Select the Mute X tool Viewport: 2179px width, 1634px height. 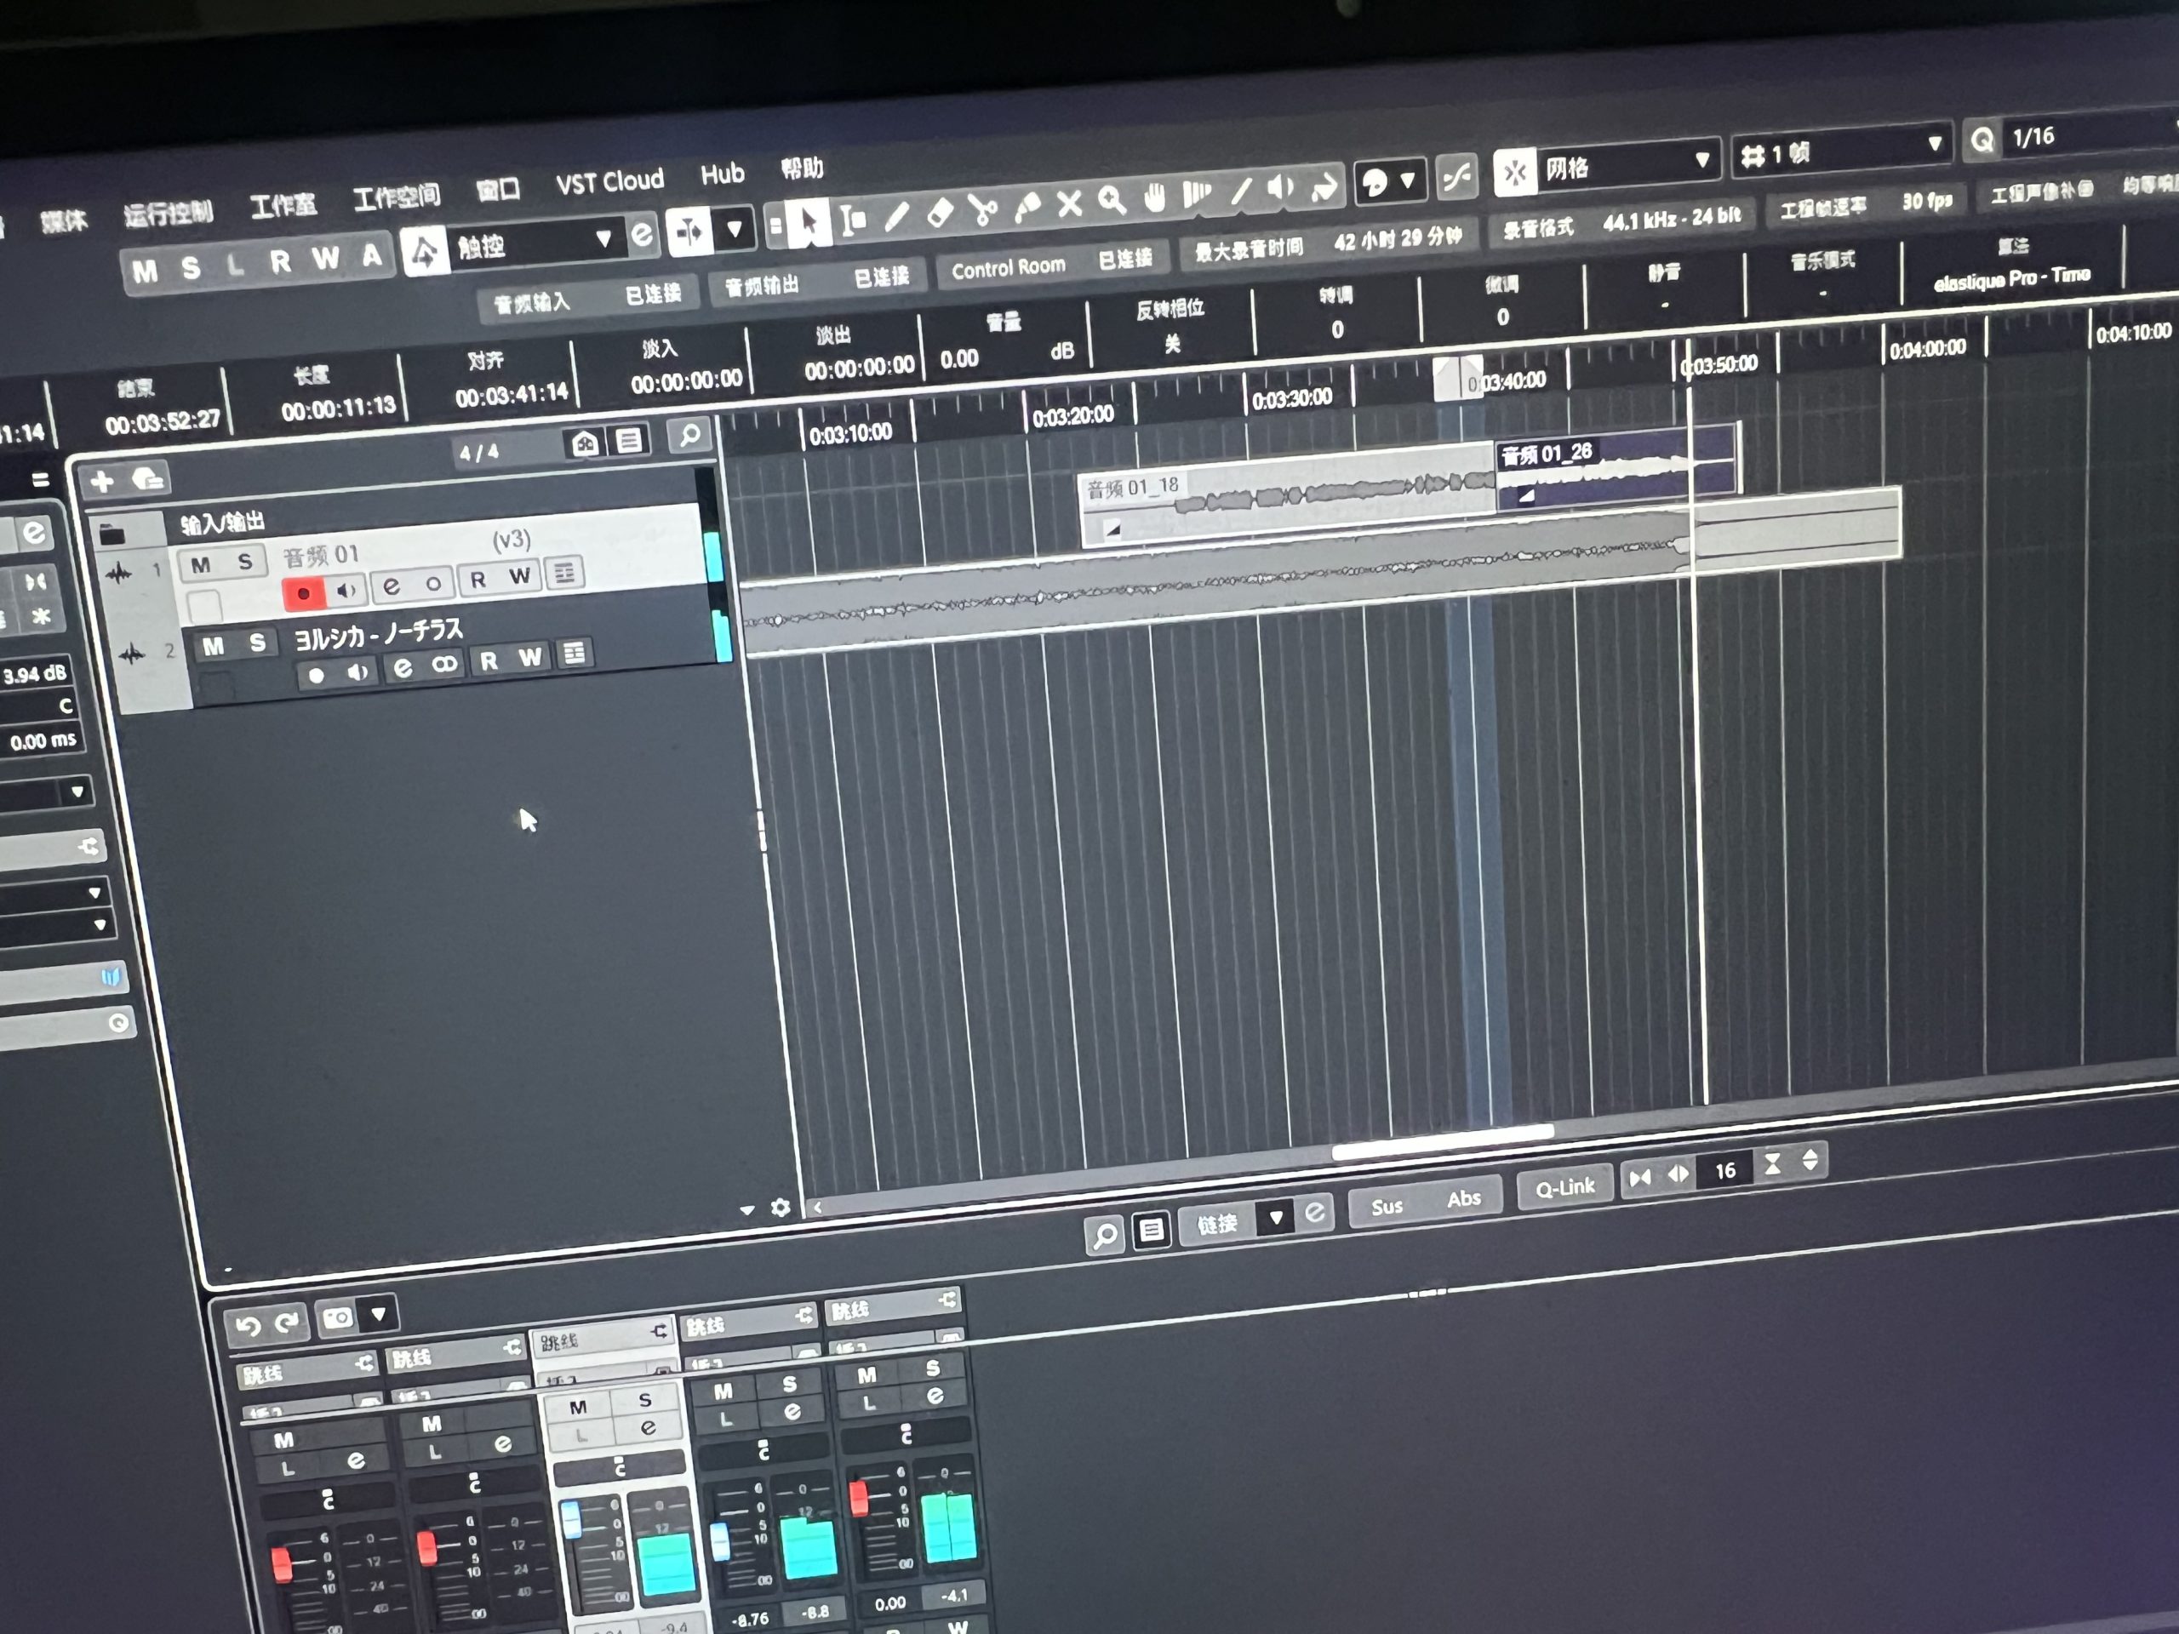click(x=1070, y=204)
